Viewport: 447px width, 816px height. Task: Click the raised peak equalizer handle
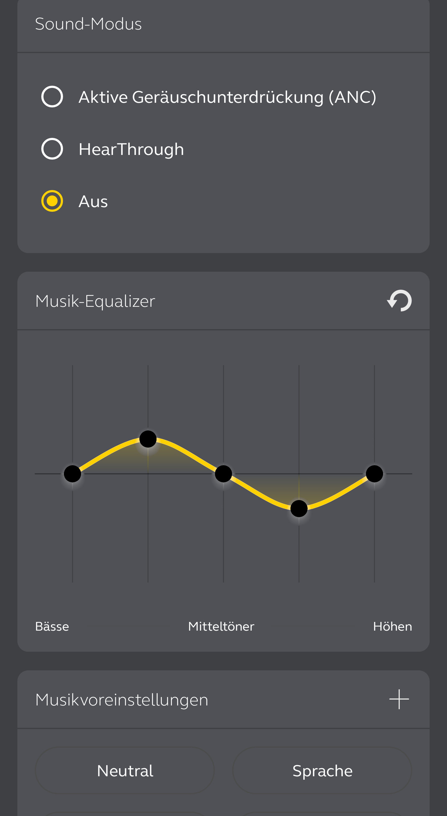[148, 439]
